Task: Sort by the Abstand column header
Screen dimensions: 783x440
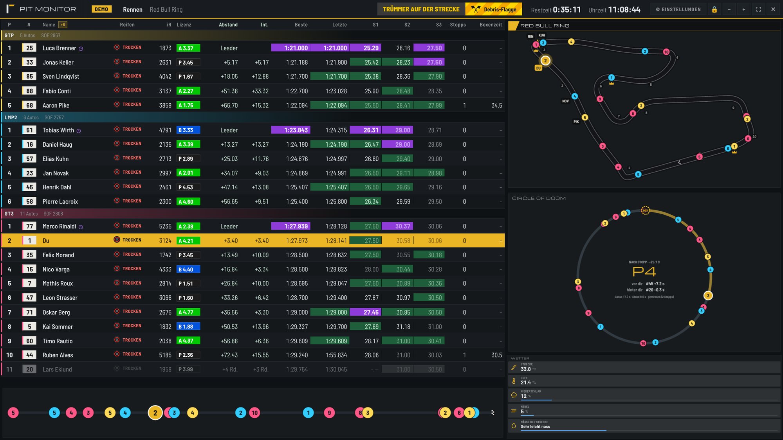Action: (228, 25)
